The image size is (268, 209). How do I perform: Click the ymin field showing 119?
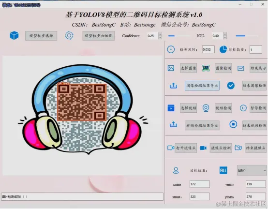pos(256,184)
